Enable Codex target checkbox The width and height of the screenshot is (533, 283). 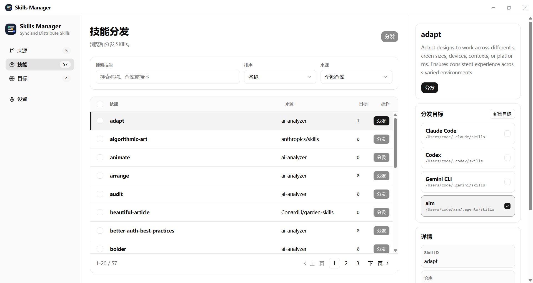click(x=507, y=158)
